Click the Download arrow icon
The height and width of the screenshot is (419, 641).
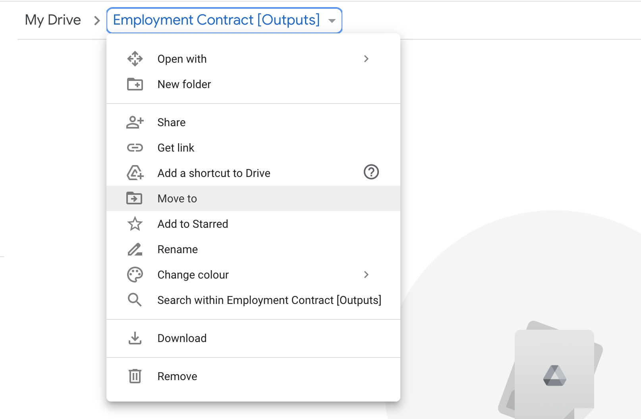(x=135, y=338)
